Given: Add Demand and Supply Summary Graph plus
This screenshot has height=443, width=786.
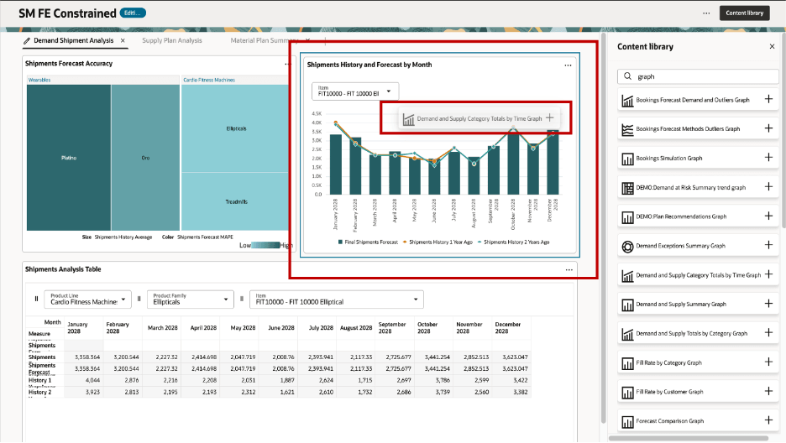Looking at the screenshot, I should (768, 304).
